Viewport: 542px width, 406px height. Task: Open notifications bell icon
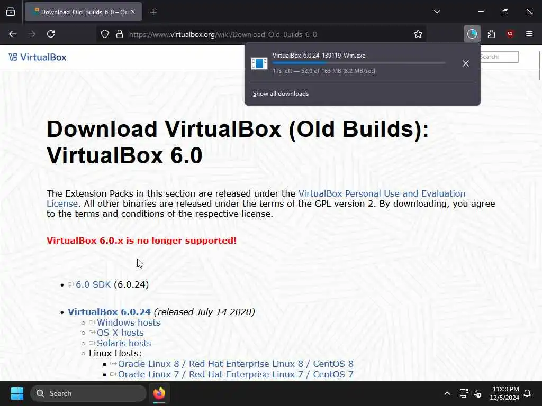point(528,393)
